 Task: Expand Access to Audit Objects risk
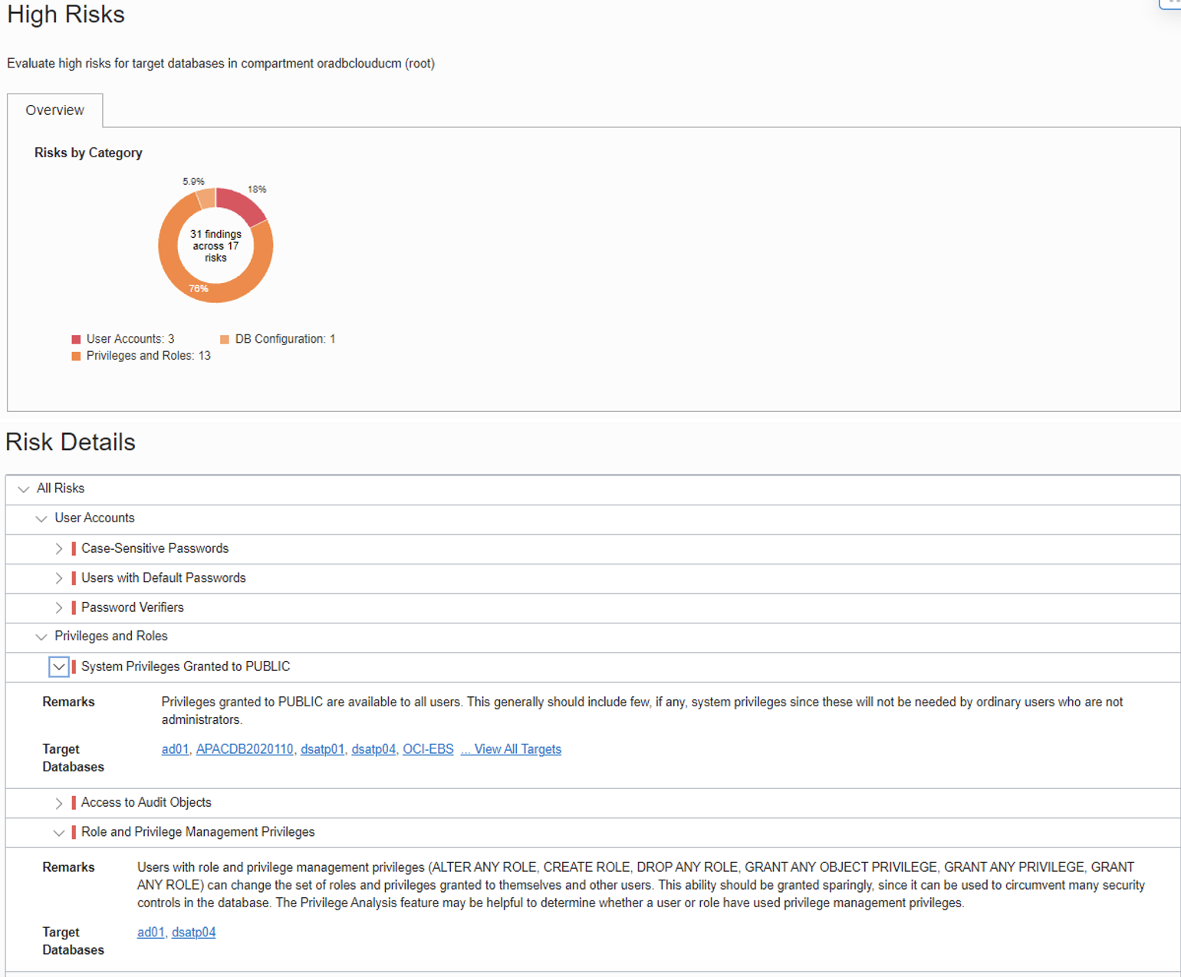(x=59, y=803)
